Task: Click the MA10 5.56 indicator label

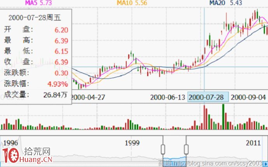Action: tap(132, 3)
